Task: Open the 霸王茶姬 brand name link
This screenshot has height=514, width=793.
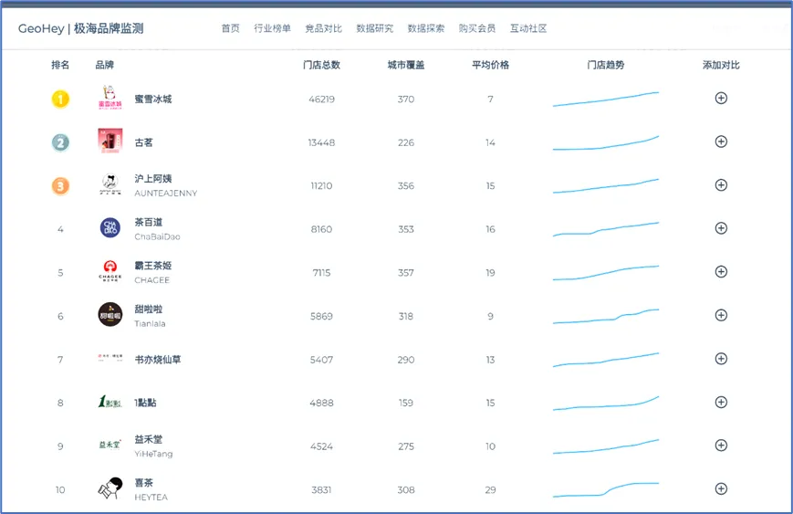Action: click(x=153, y=266)
